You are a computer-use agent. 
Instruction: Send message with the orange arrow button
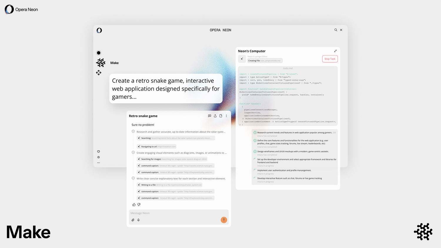pos(224,220)
